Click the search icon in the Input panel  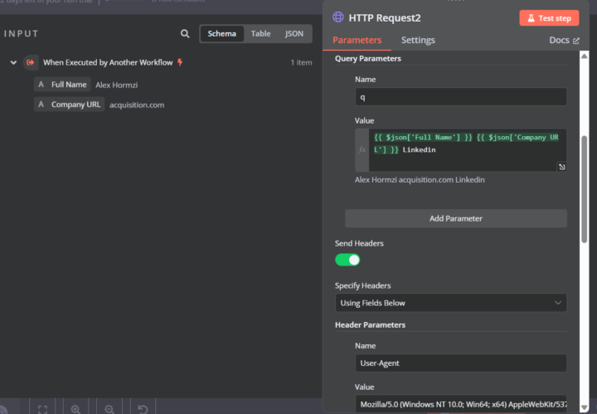pos(185,34)
